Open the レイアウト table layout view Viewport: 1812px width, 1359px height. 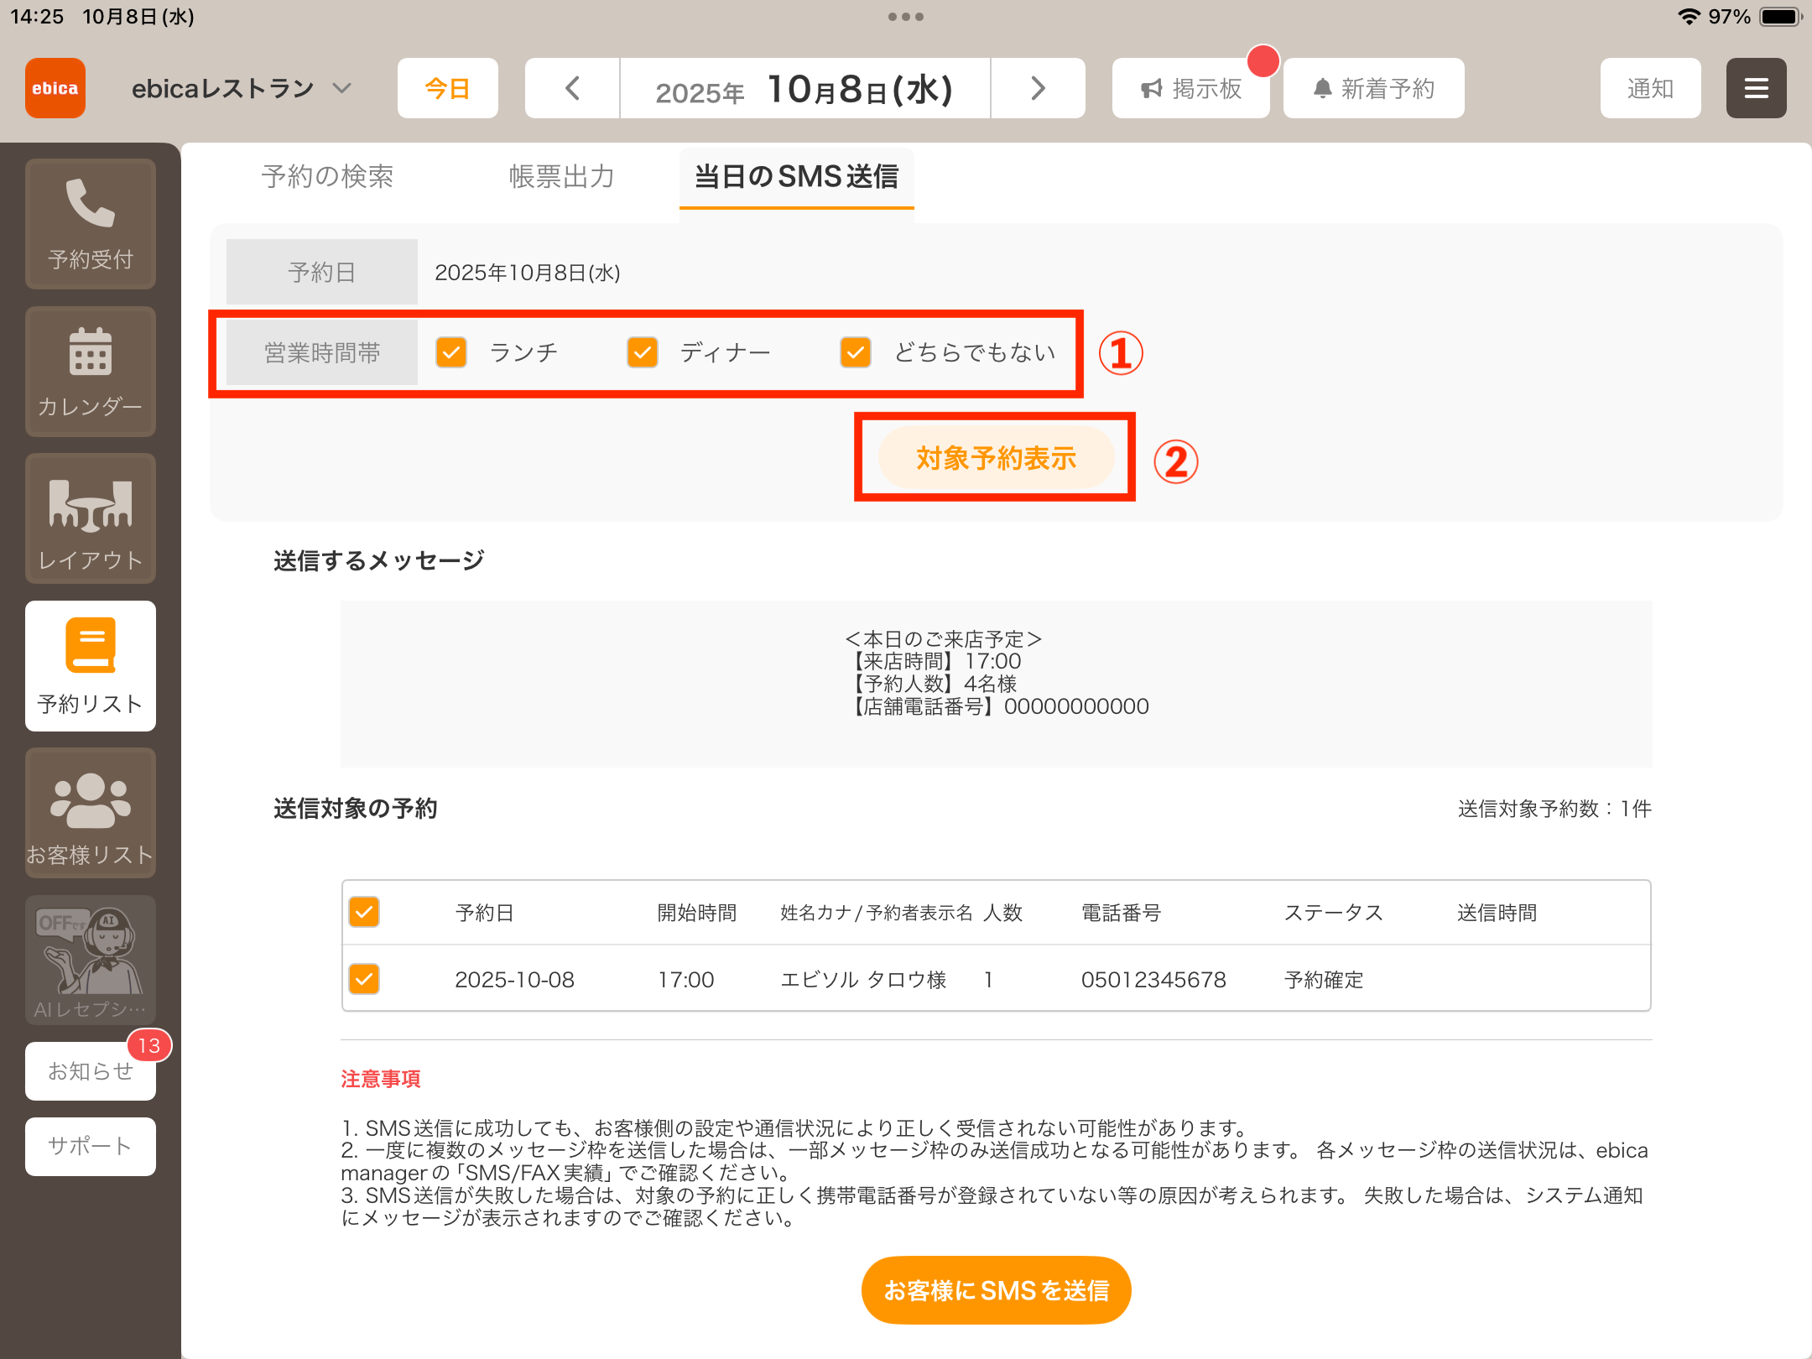click(91, 518)
